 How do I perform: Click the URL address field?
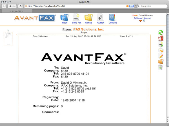pyautogui.click(x=75, y=6)
